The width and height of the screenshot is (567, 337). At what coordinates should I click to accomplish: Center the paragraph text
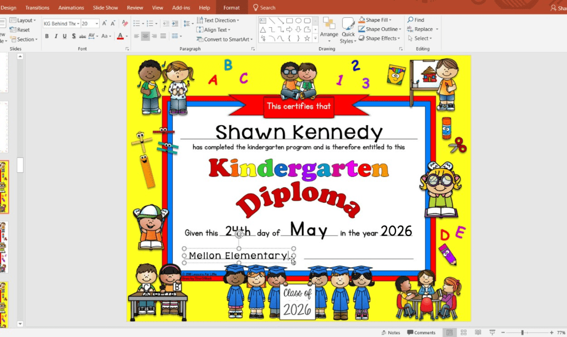(x=146, y=36)
